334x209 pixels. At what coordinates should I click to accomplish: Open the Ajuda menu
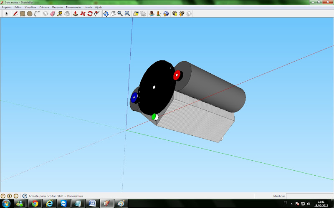tap(99, 7)
